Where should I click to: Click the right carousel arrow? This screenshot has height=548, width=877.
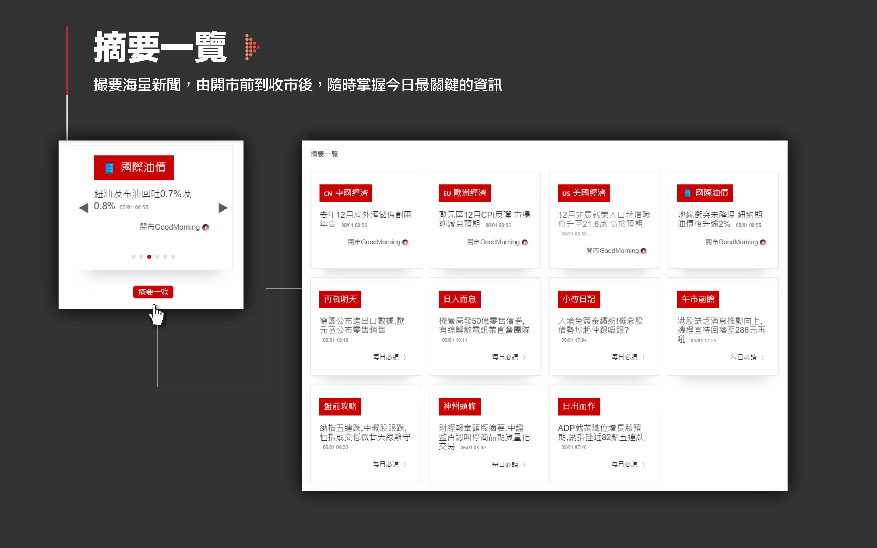click(223, 208)
